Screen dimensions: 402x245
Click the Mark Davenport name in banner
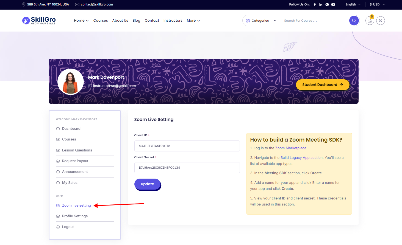point(106,77)
